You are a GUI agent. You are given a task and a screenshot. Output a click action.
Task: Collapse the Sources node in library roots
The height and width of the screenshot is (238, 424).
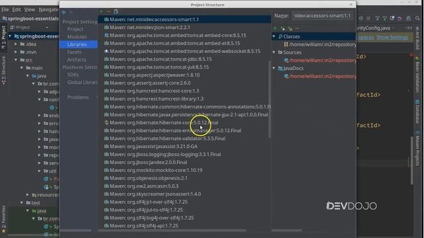pyautogui.click(x=274, y=52)
